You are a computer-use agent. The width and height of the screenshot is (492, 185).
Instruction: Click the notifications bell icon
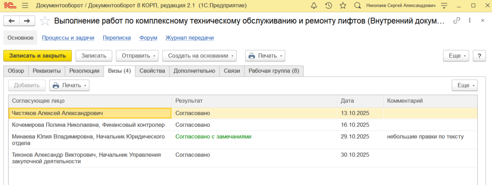pos(314,6)
